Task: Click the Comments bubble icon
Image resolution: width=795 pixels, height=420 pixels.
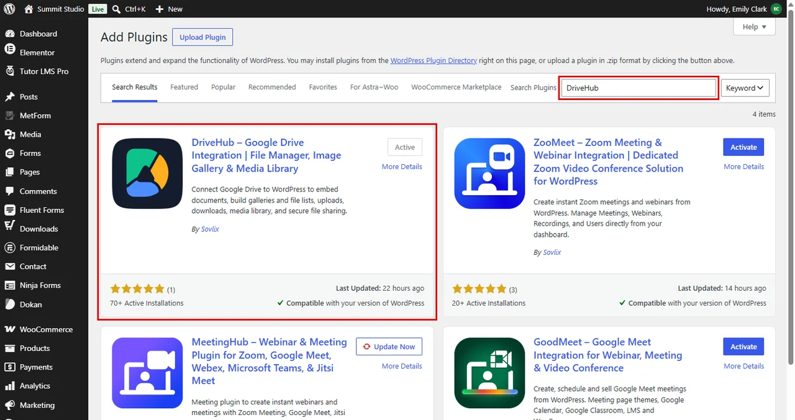Action: 9,191
